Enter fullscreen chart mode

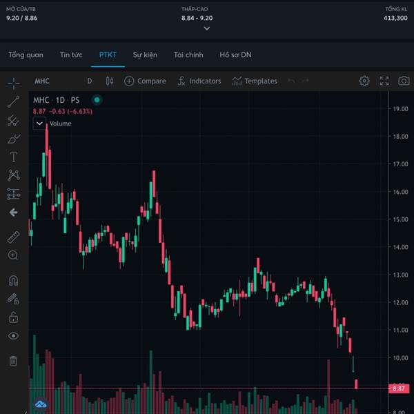(384, 81)
